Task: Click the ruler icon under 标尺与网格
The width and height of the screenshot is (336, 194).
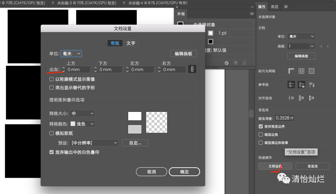Action: click(291, 71)
